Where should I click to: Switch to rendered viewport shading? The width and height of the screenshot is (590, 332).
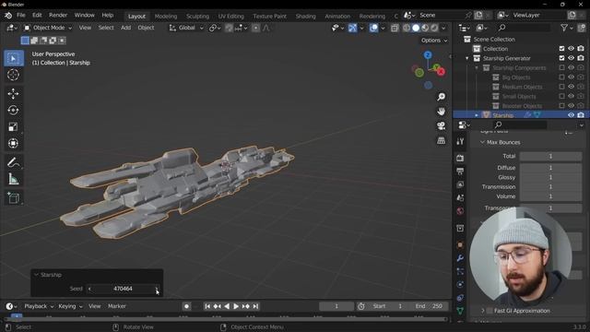click(434, 28)
